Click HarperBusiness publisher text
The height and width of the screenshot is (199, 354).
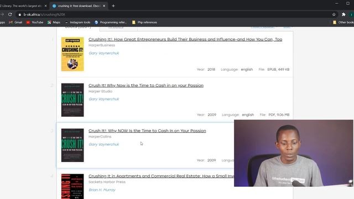coord(102,45)
